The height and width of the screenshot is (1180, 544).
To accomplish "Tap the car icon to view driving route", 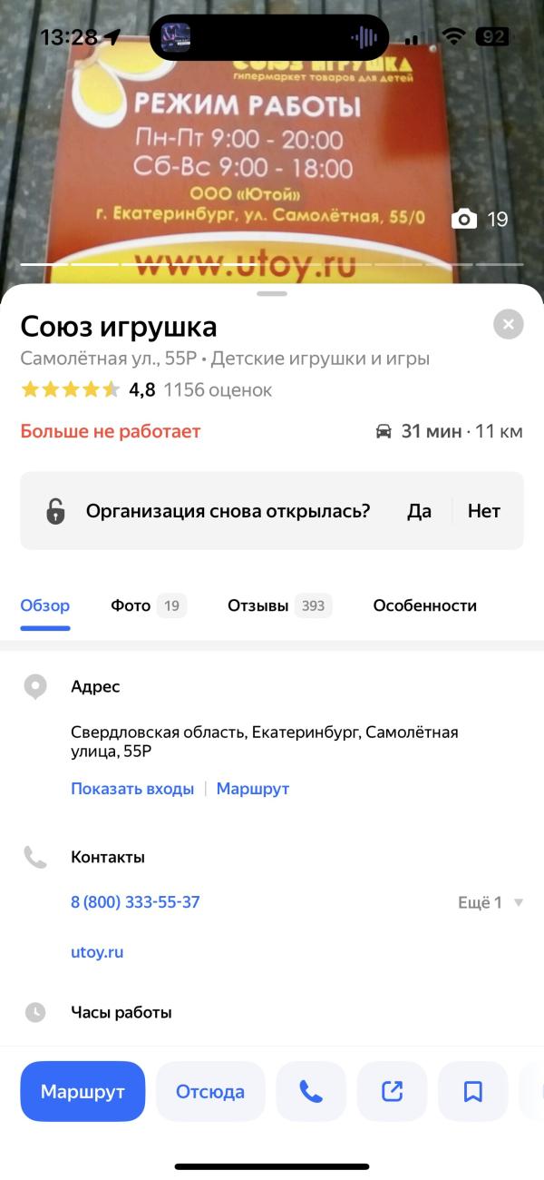I will (384, 431).
